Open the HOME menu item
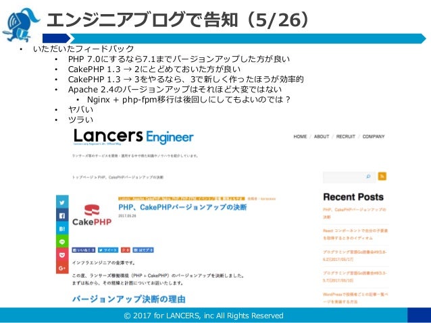Viewport: 431px width, 323px height. pyautogui.click(x=300, y=136)
